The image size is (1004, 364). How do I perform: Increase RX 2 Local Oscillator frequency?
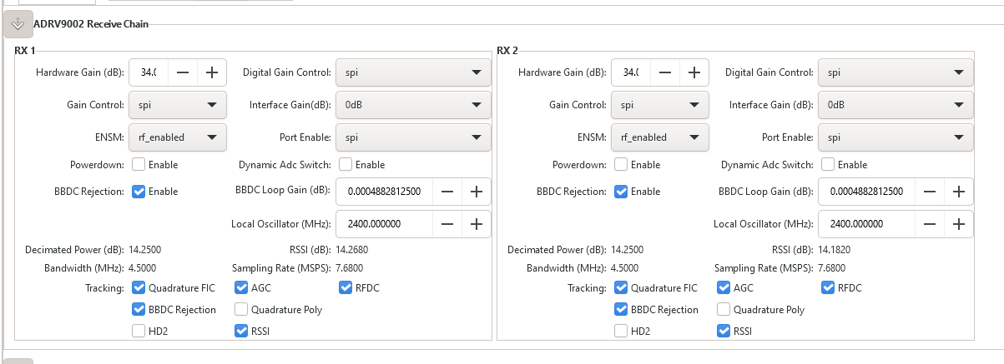959,224
